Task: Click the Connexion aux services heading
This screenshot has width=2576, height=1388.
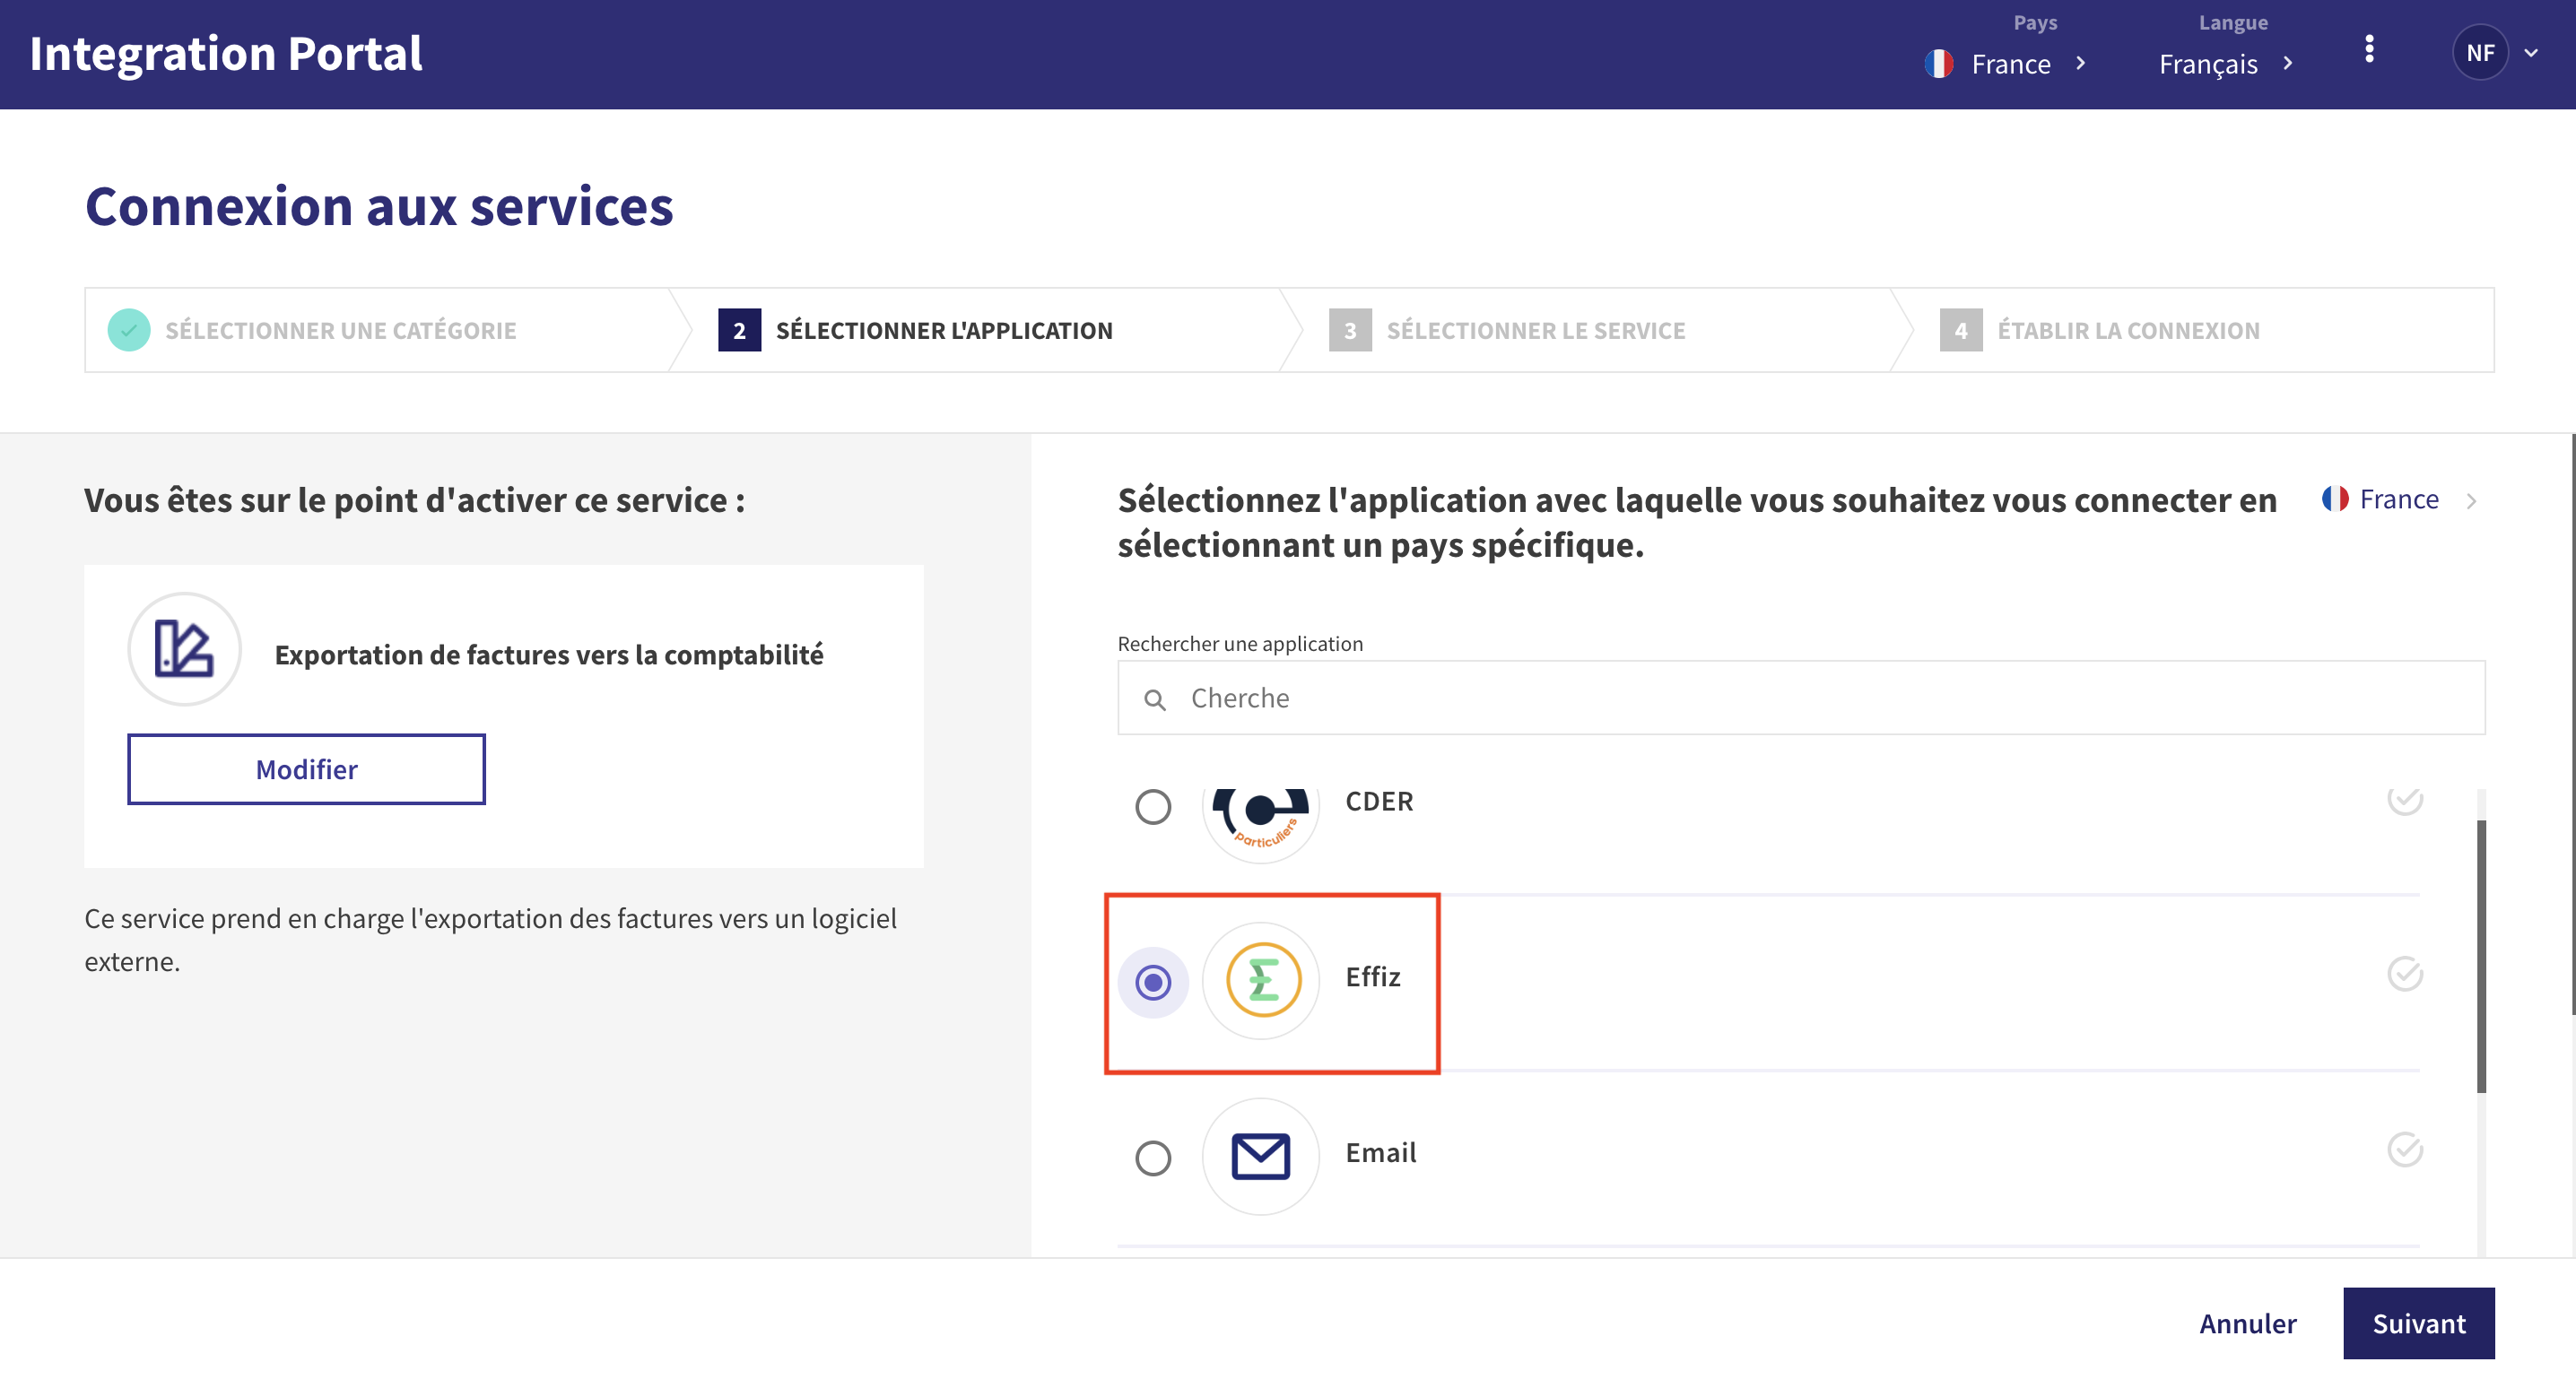Action: 379,206
